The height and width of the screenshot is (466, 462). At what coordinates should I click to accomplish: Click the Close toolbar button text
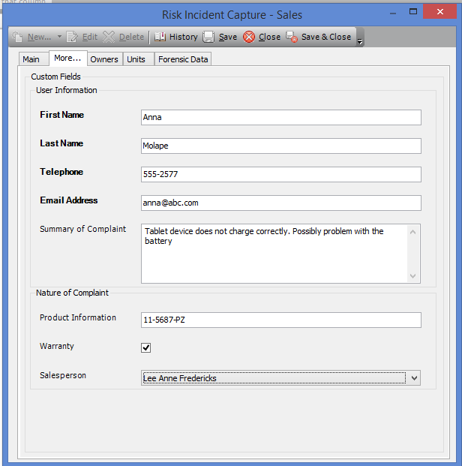point(269,37)
